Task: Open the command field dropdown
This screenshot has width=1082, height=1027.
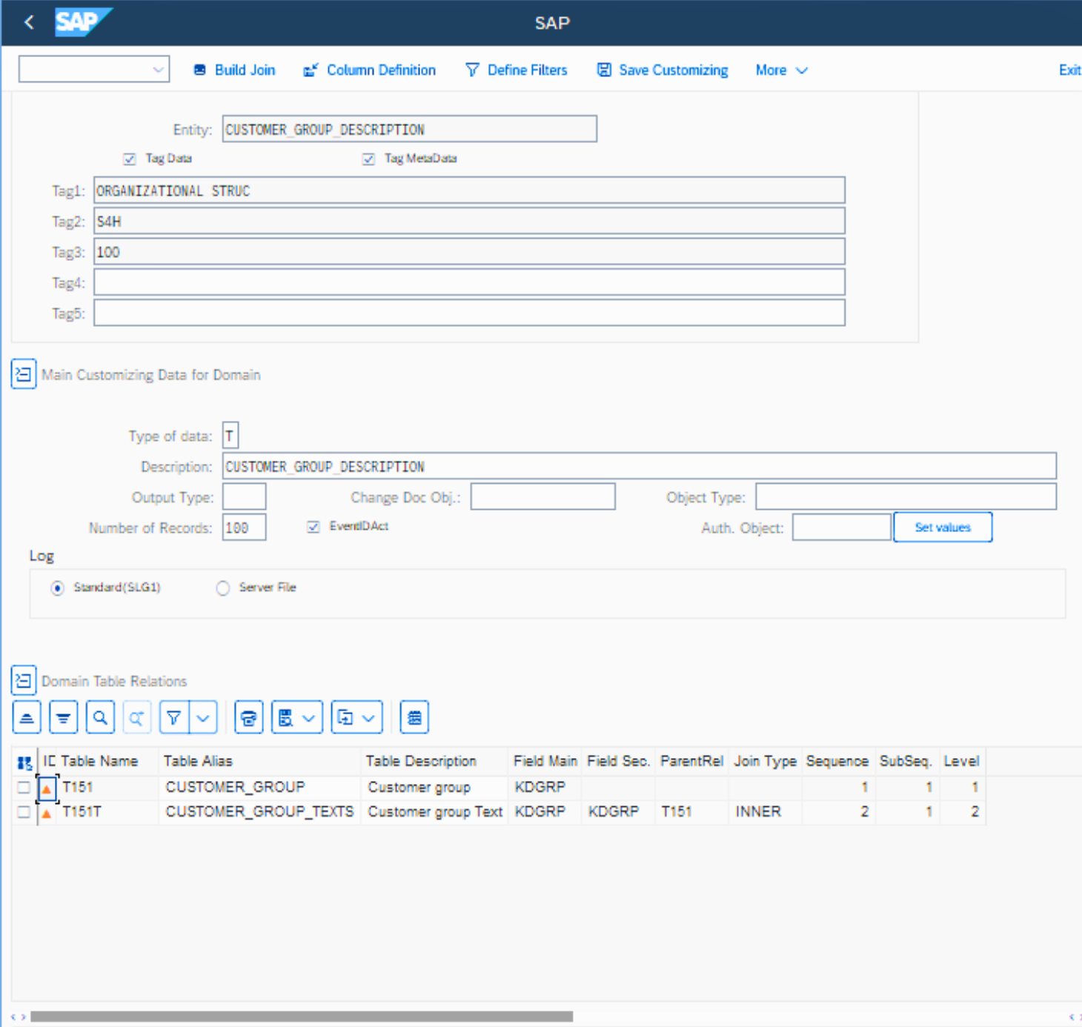Action: point(158,70)
